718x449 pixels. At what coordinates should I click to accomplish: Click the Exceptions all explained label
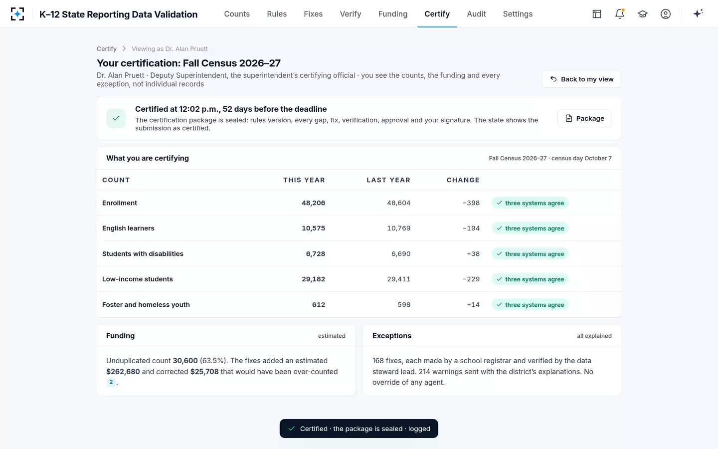coord(594,336)
